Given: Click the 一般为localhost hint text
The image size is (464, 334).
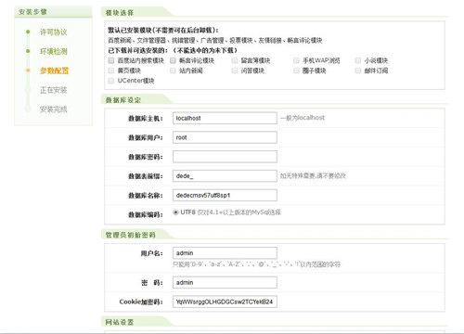Looking at the screenshot, I should (x=303, y=118).
